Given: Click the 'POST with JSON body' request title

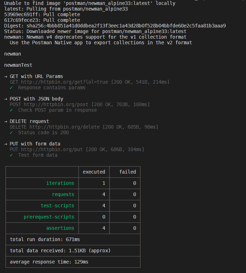Looking at the screenshot, I should (36, 99).
